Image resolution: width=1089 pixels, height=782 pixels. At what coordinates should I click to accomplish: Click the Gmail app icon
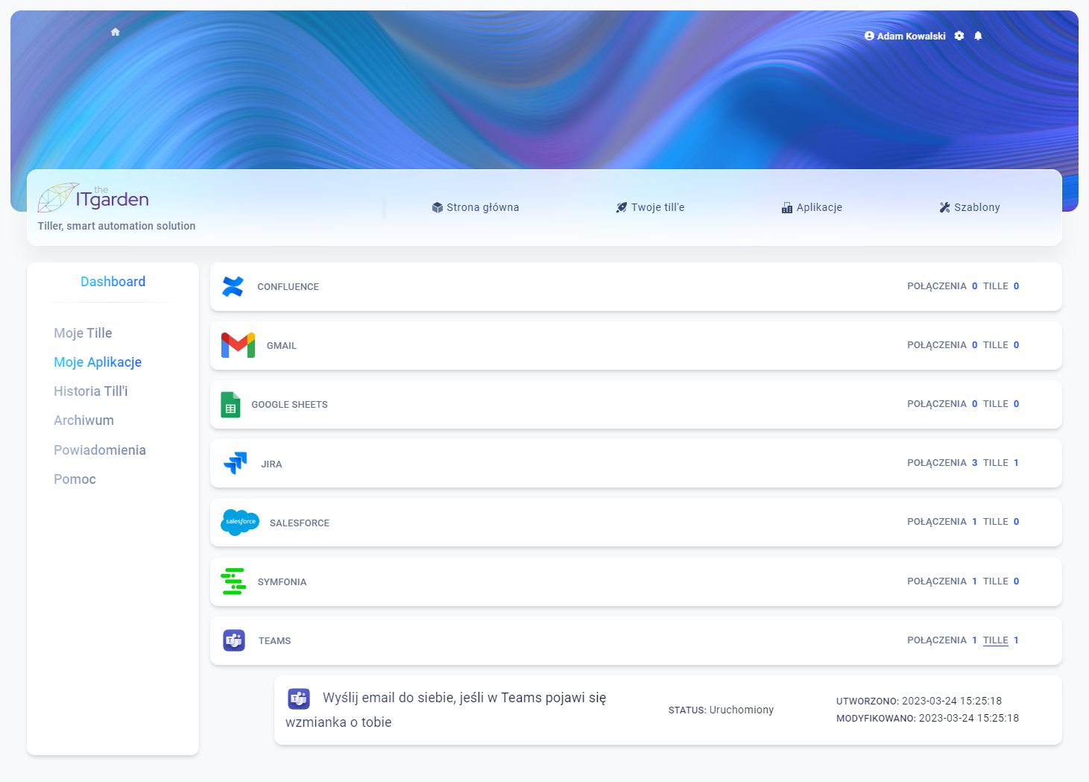pos(238,345)
